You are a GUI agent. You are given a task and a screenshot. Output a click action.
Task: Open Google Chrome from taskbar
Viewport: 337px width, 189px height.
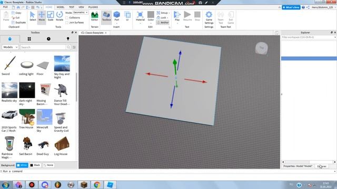point(97,185)
